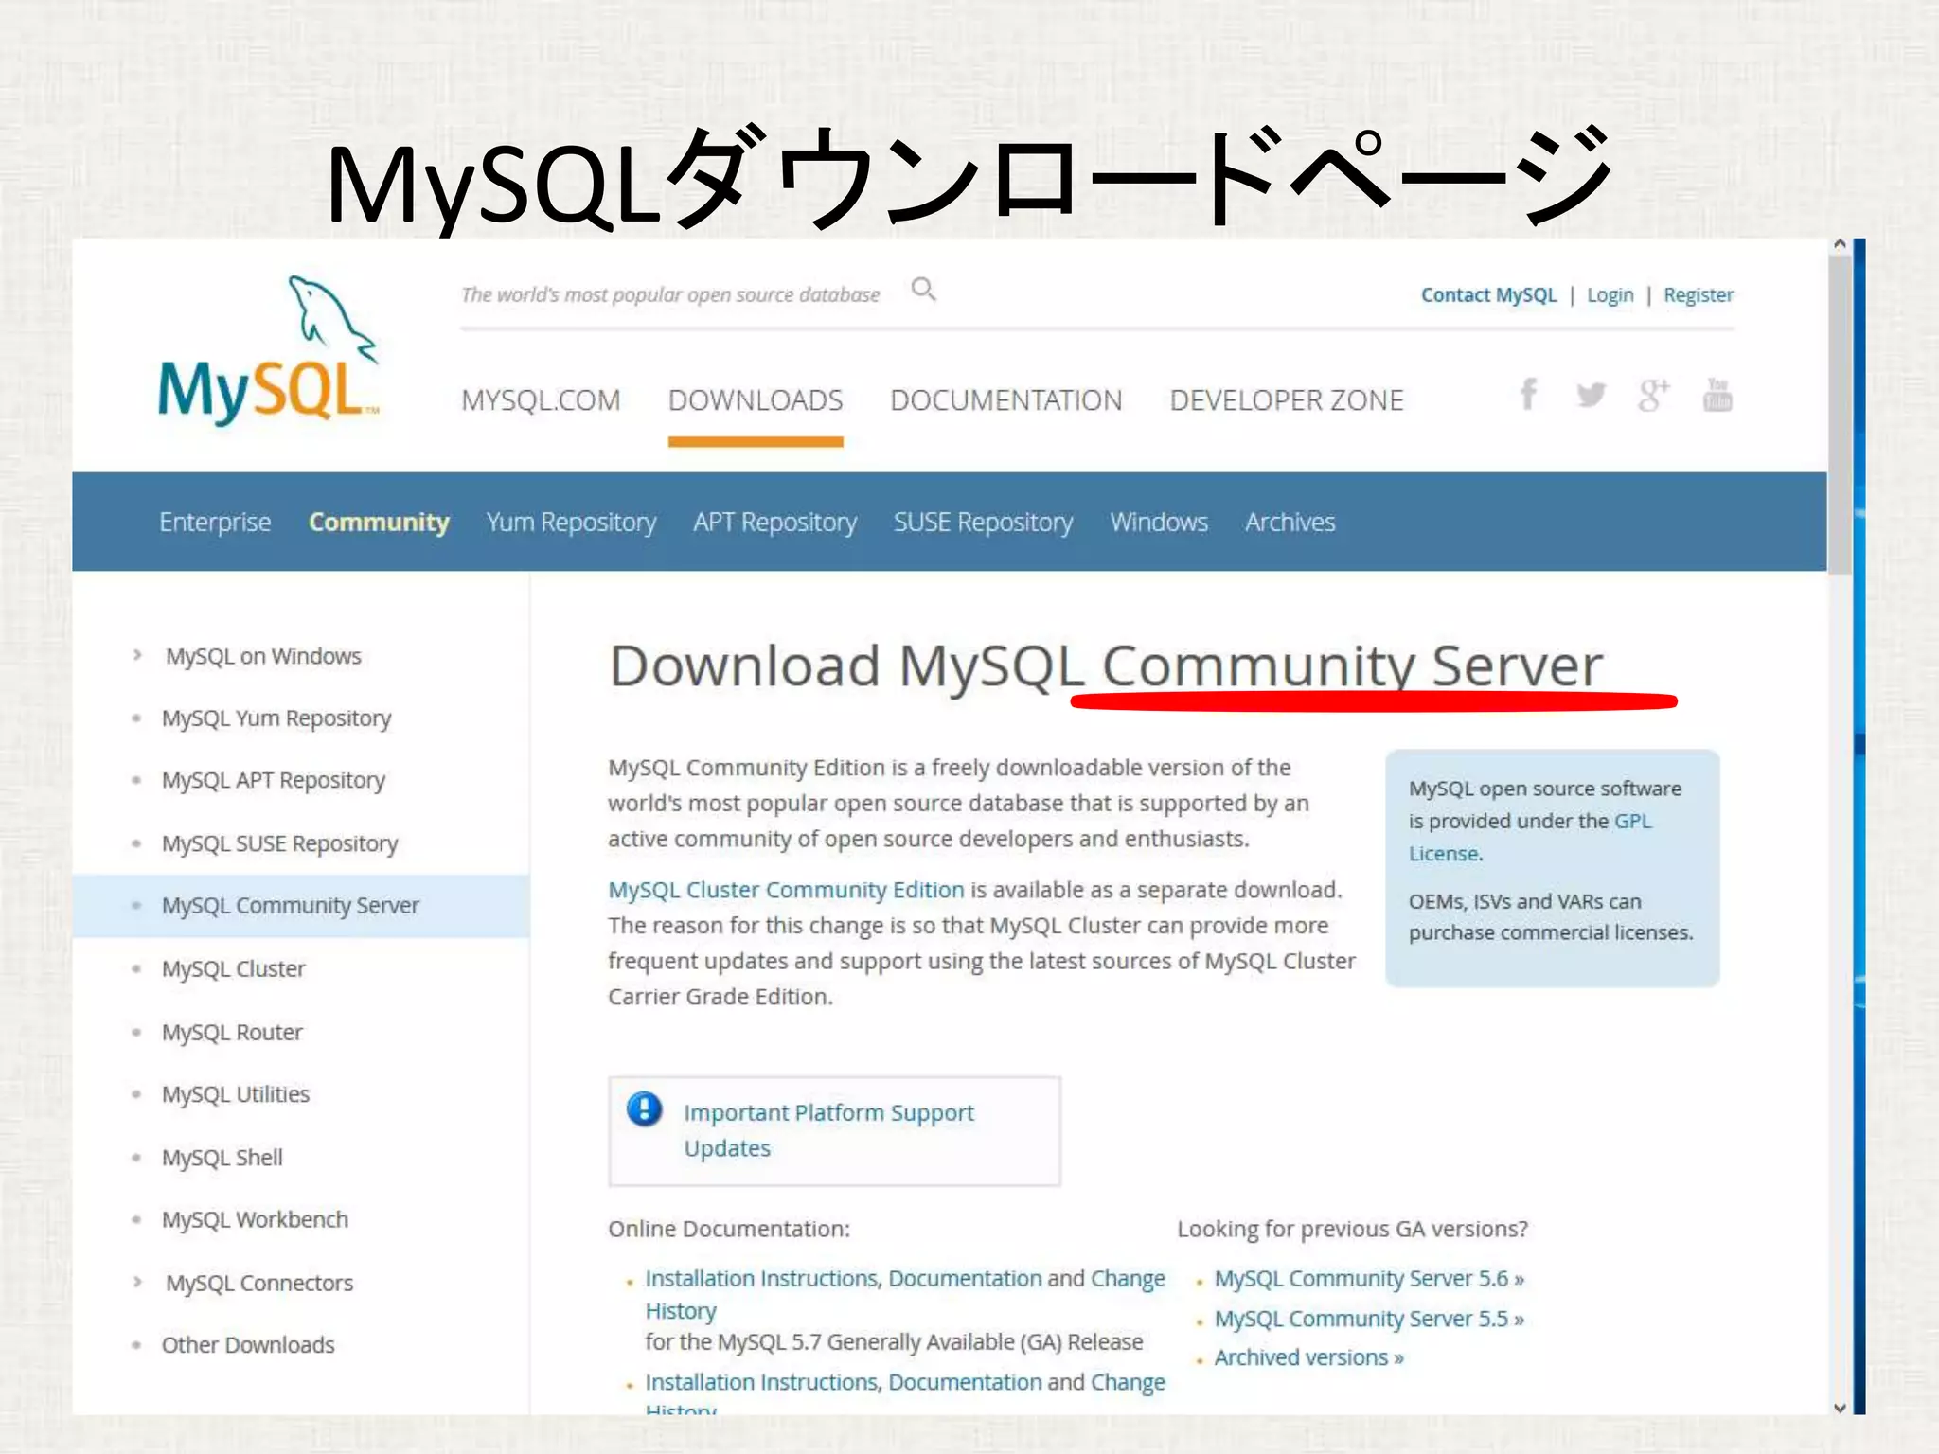
Task: Open Archived versions link
Action: 1308,1357
